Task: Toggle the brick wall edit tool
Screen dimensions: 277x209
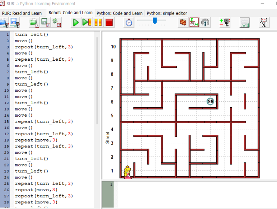Action: coord(183,23)
